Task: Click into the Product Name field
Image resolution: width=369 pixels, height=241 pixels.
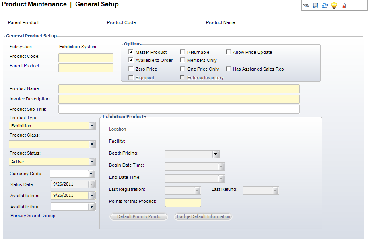Action: (x=179, y=89)
